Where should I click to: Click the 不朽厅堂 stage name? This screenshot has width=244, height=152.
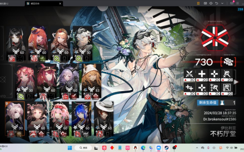coord(223,134)
